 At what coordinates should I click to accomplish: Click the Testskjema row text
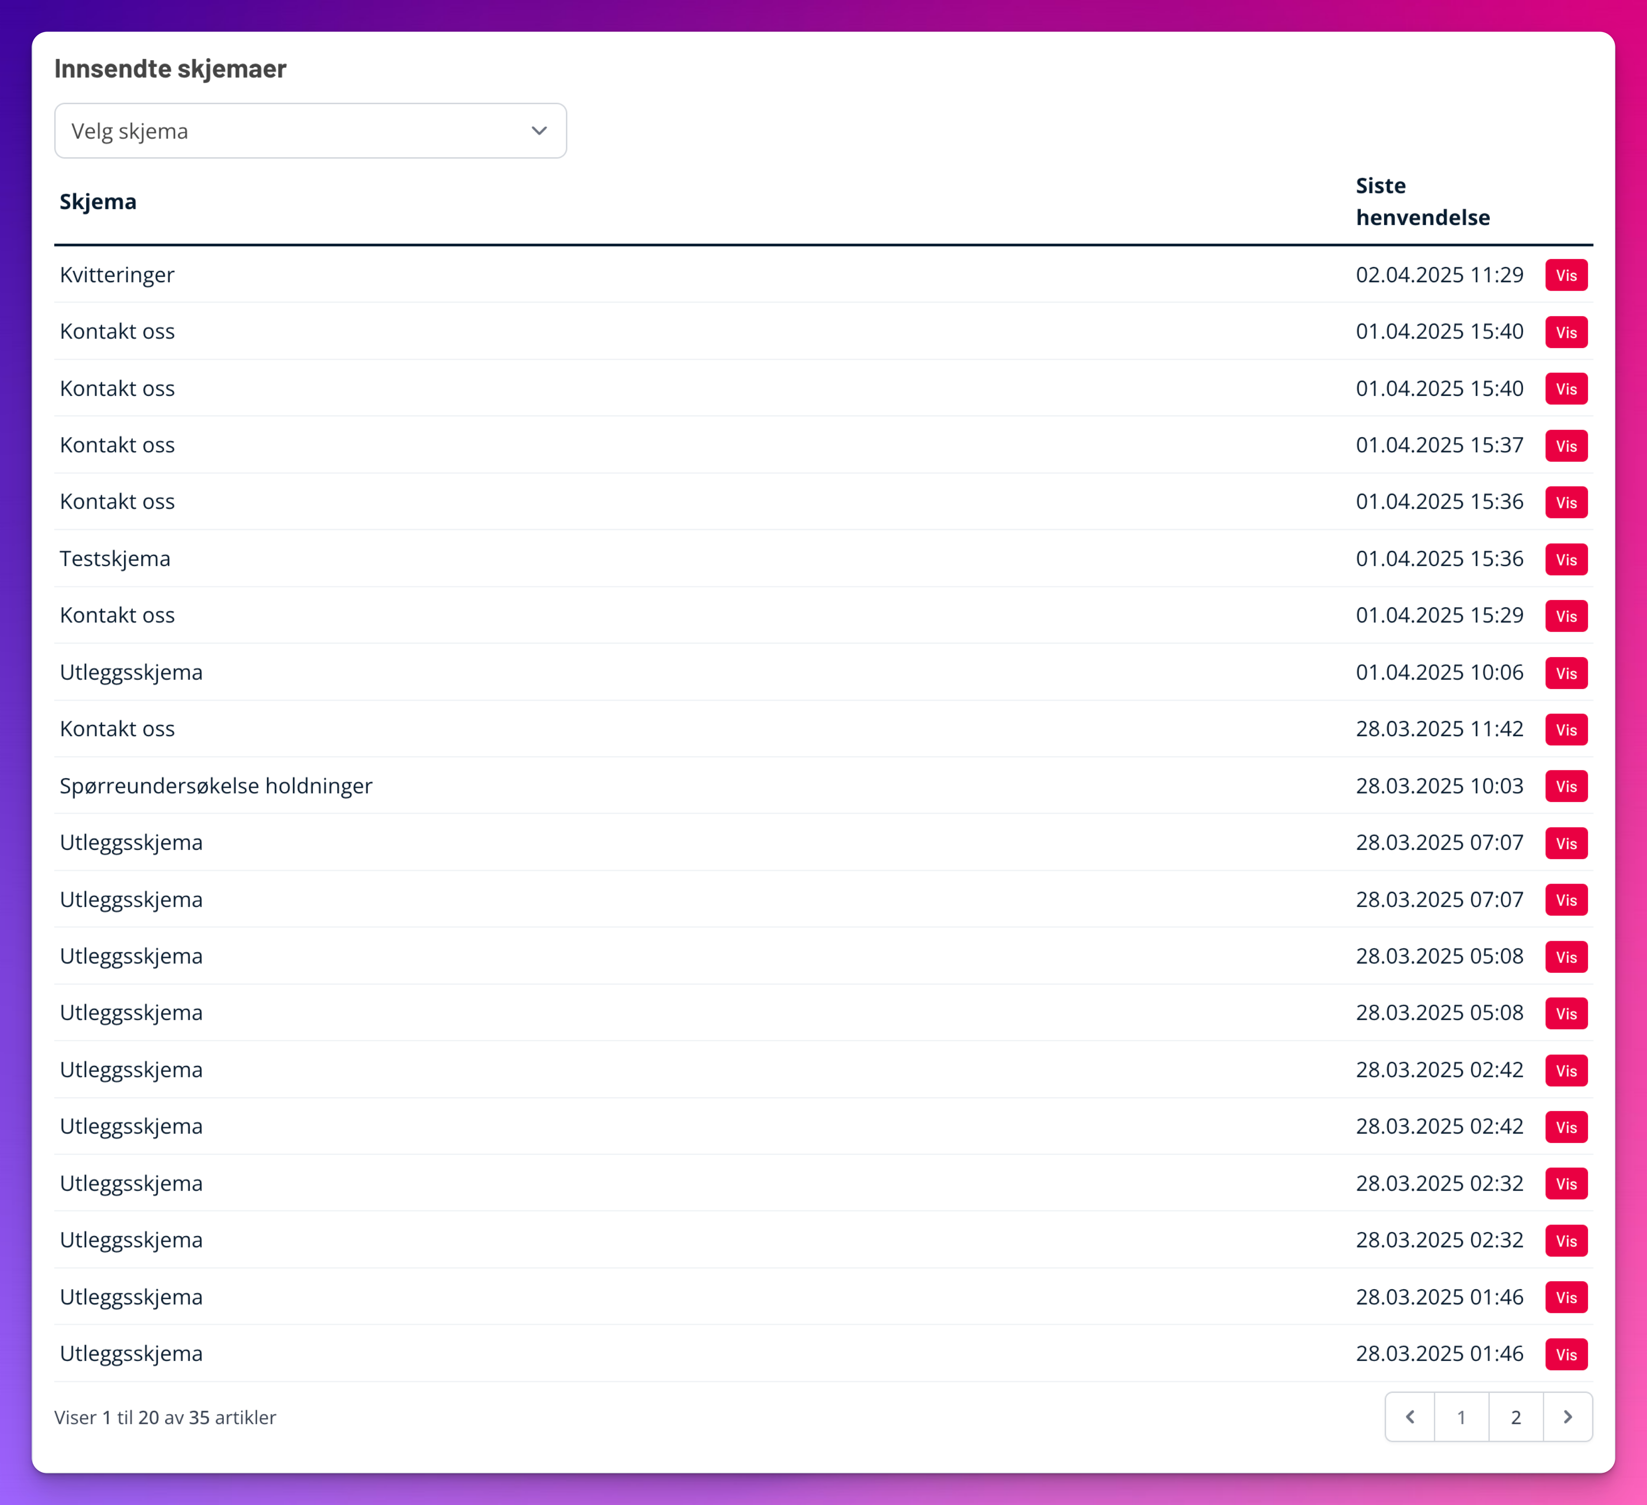click(x=115, y=559)
